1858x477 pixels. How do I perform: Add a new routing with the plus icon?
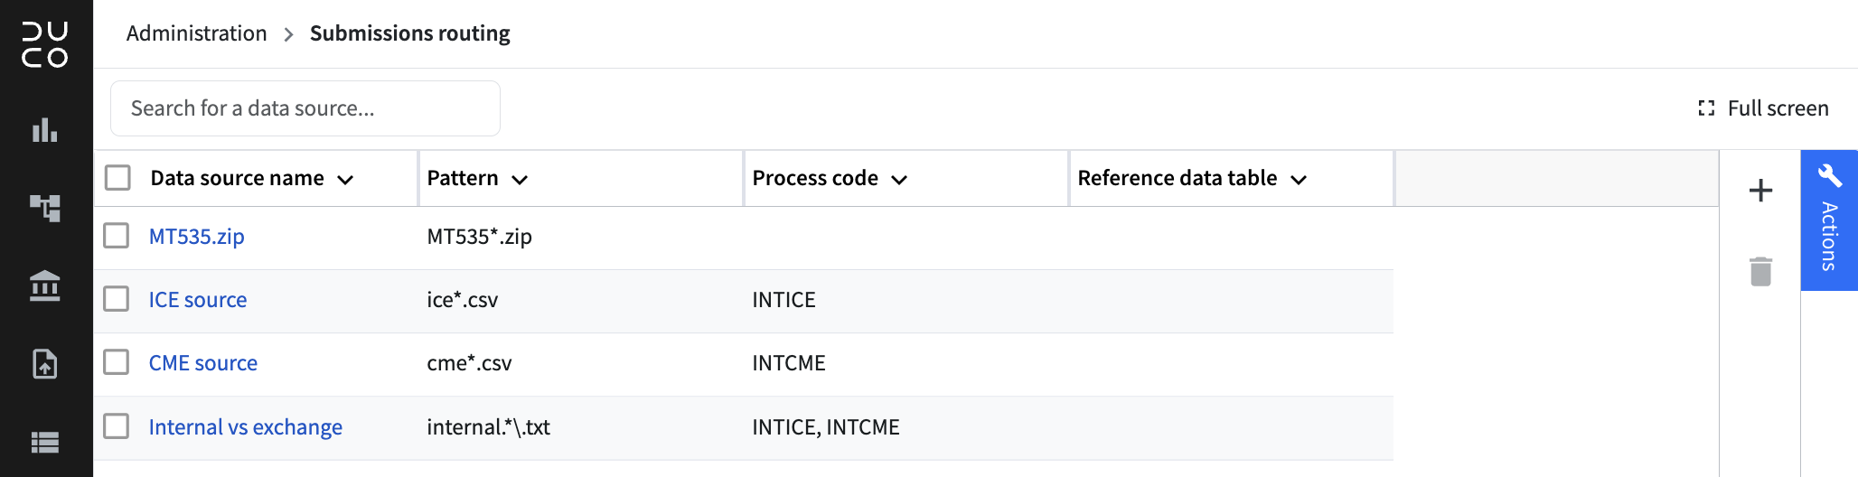(1760, 191)
